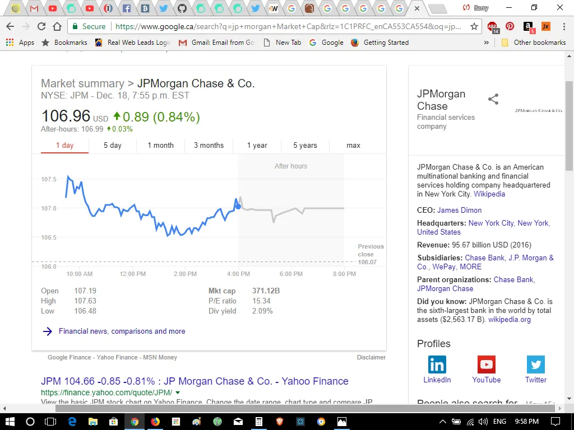The width and height of the screenshot is (574, 430).
Task: Open the browser home page
Action: [57, 26]
